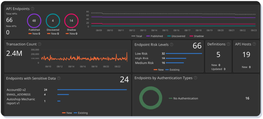Toggle Existing legend under Endpoint Risk Levels
Viewport: 263px width, 119px height.
coord(172,70)
